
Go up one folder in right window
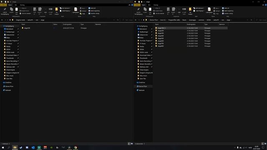144,20
